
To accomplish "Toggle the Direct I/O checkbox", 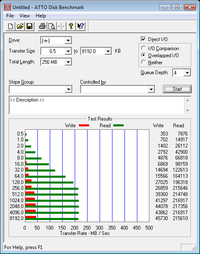I will (143, 39).
